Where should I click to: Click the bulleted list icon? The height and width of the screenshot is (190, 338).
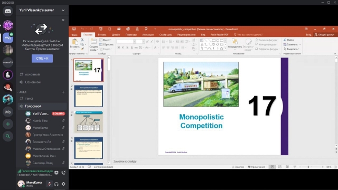164,41
